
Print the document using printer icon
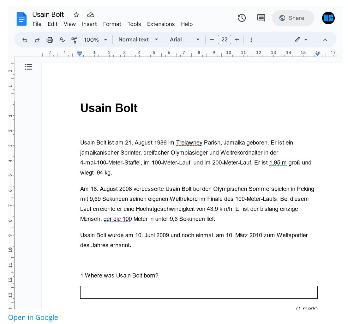coord(50,40)
